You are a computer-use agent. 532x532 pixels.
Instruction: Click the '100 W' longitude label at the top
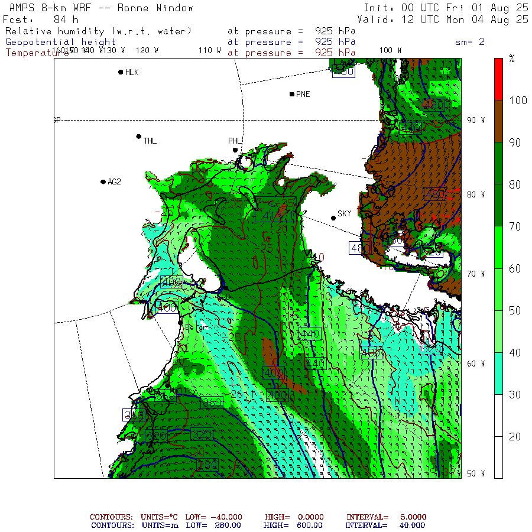click(390, 51)
